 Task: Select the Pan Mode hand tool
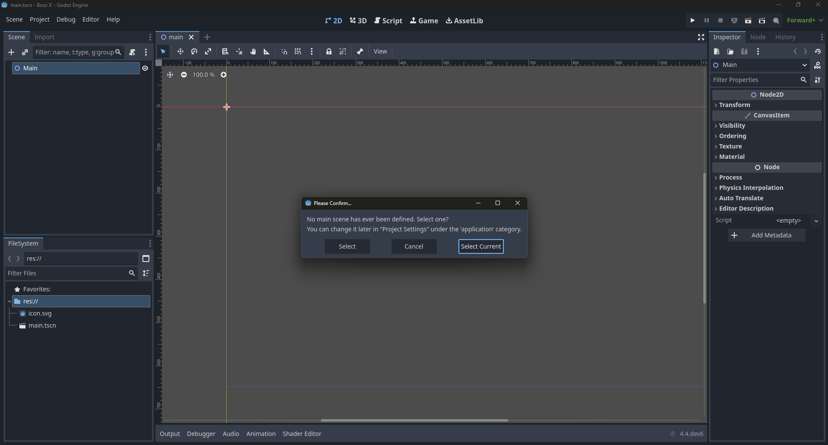tap(253, 51)
